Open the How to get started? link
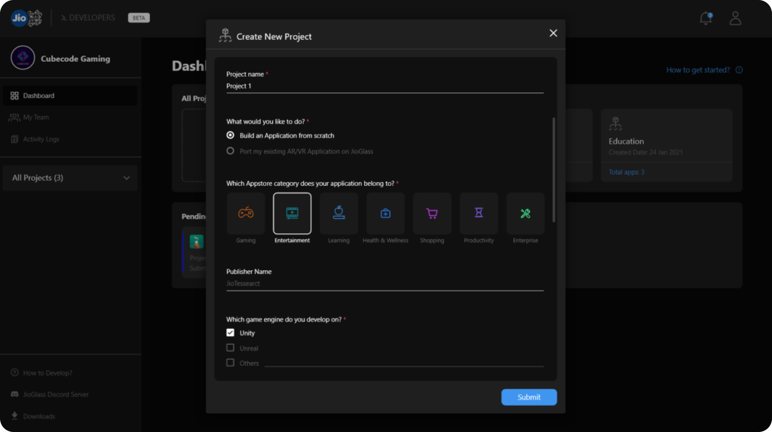Viewport: 772px width, 432px height. 698,70
